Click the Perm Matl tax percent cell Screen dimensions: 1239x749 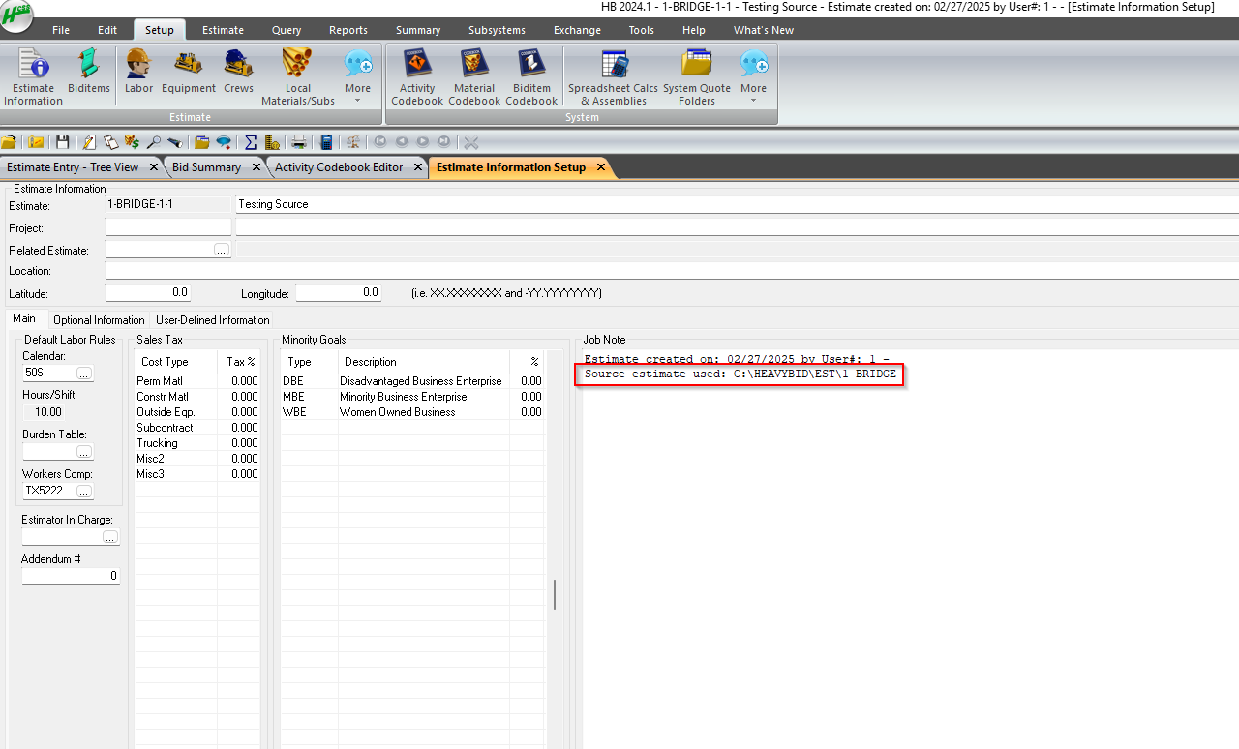coord(238,381)
